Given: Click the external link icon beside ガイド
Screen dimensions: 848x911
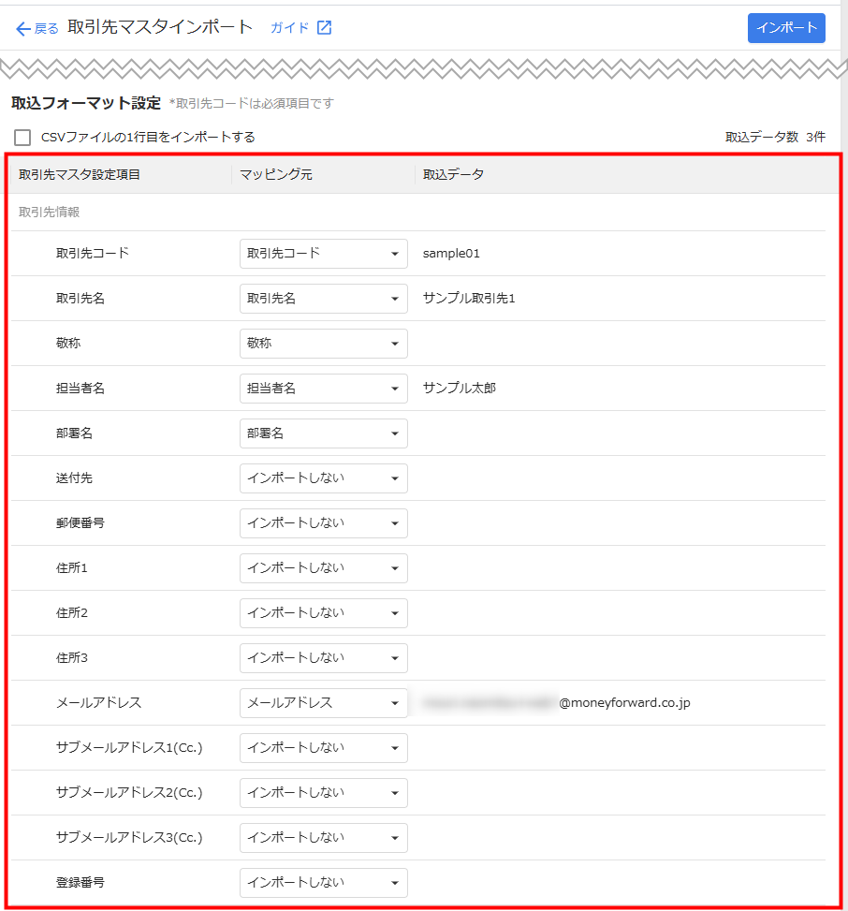Looking at the screenshot, I should 324,28.
